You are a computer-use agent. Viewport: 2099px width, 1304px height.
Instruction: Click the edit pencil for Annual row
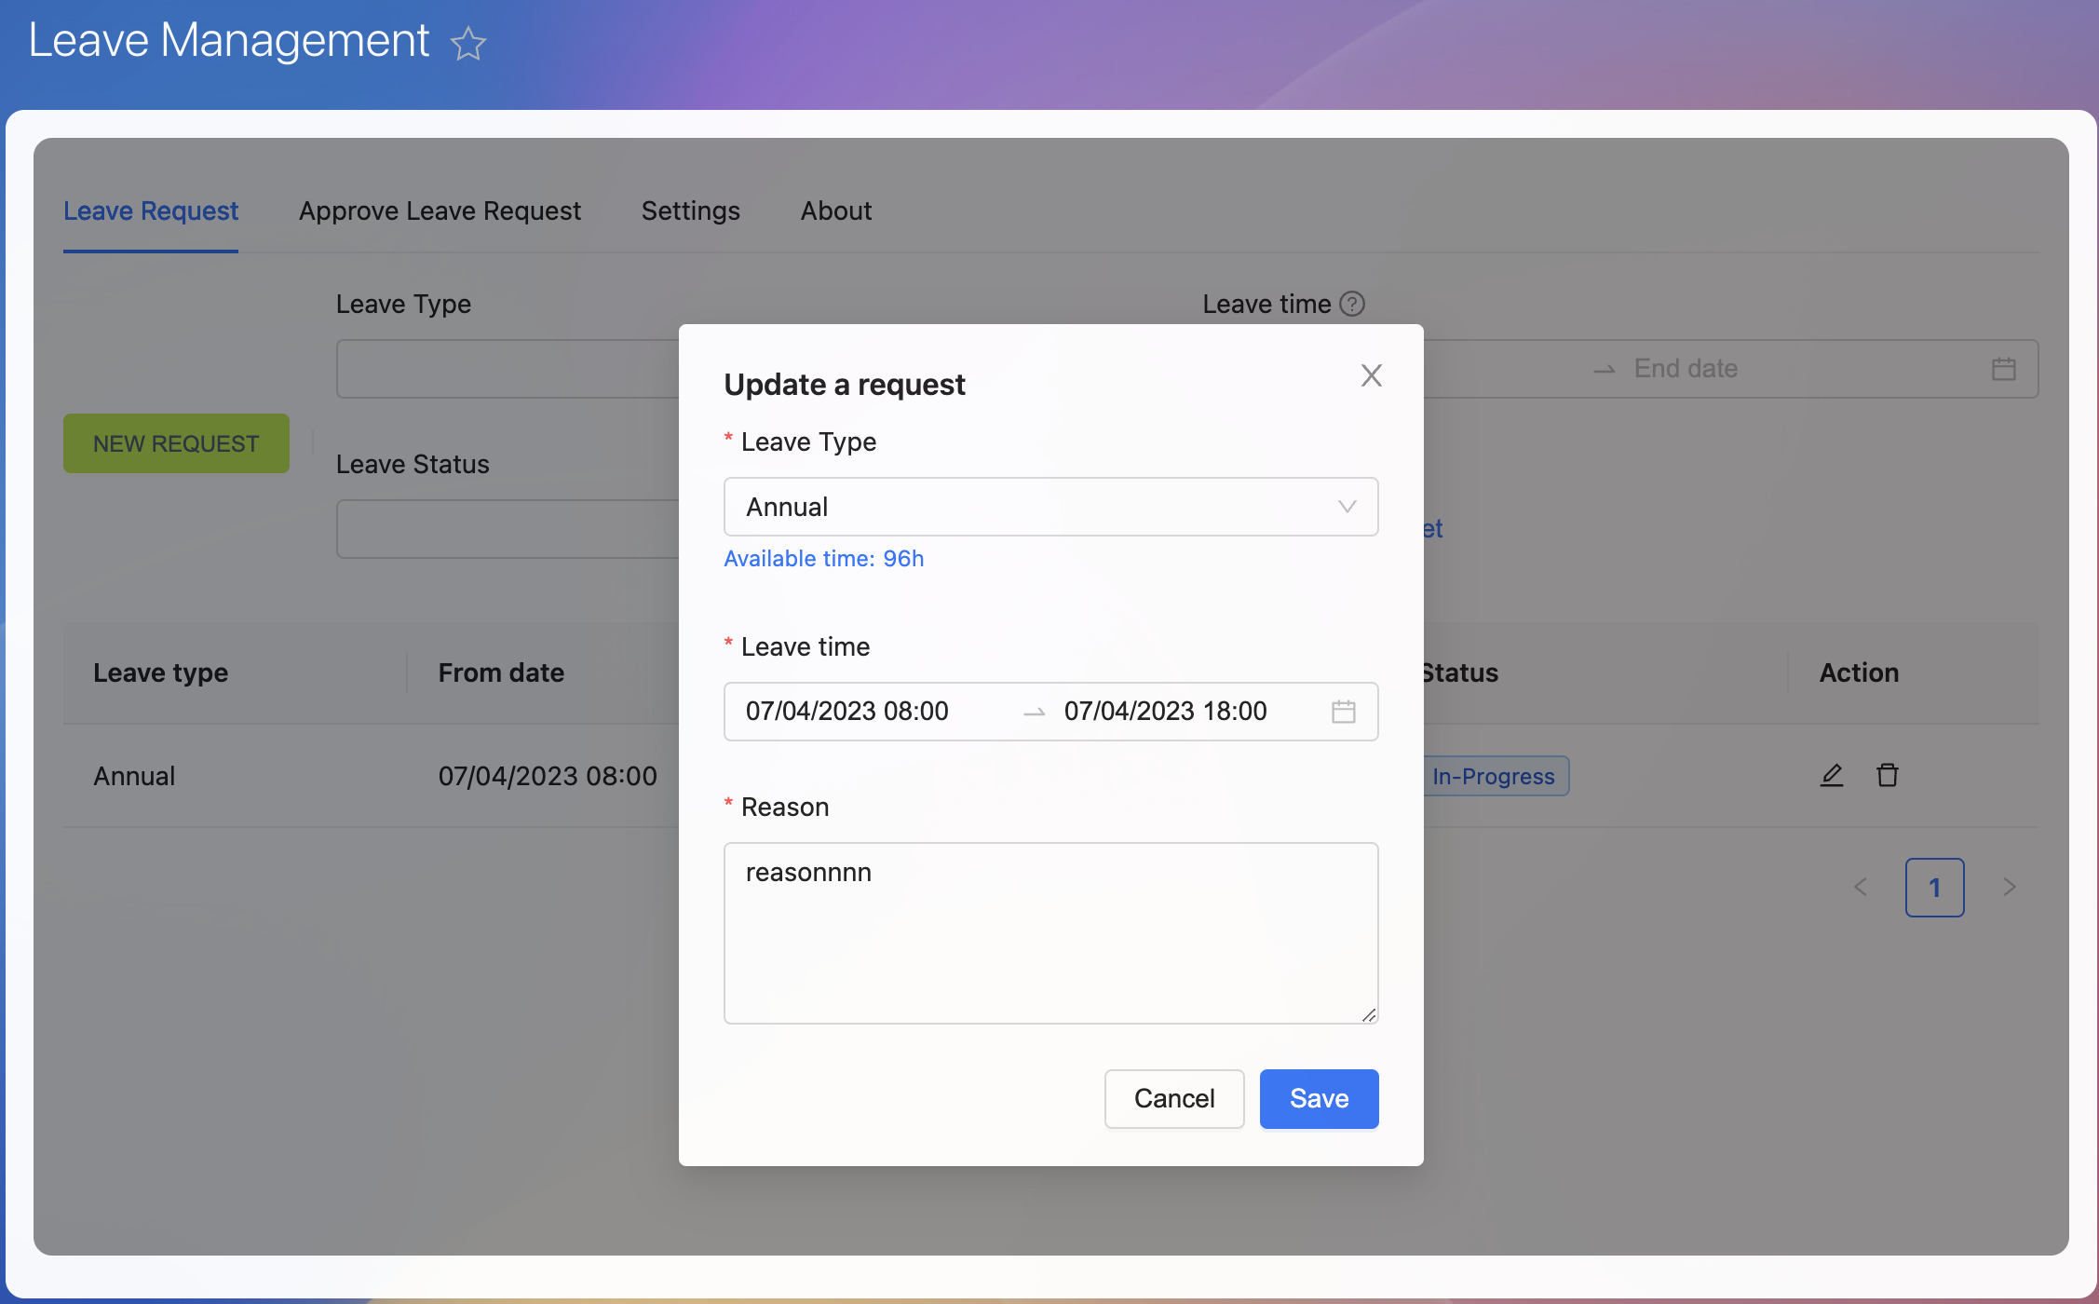pos(1831,775)
